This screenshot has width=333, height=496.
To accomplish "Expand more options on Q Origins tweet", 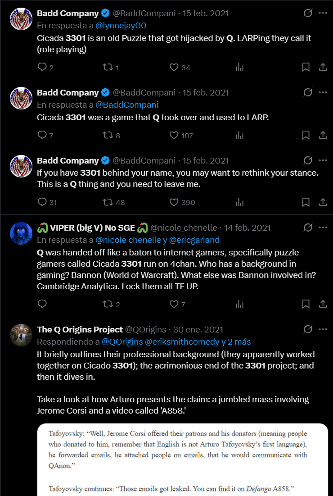I will (x=323, y=329).
